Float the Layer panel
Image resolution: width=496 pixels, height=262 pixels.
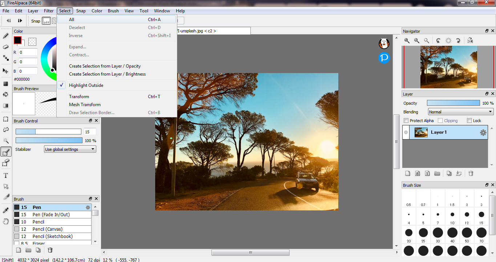coord(487,94)
